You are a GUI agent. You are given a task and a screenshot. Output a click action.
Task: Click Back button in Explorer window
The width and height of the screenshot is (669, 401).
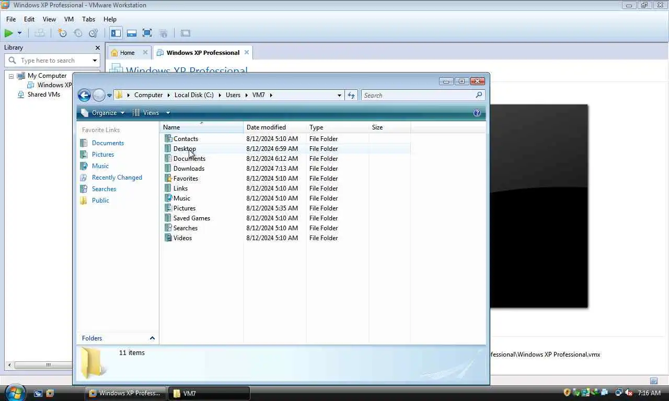pyautogui.click(x=84, y=95)
